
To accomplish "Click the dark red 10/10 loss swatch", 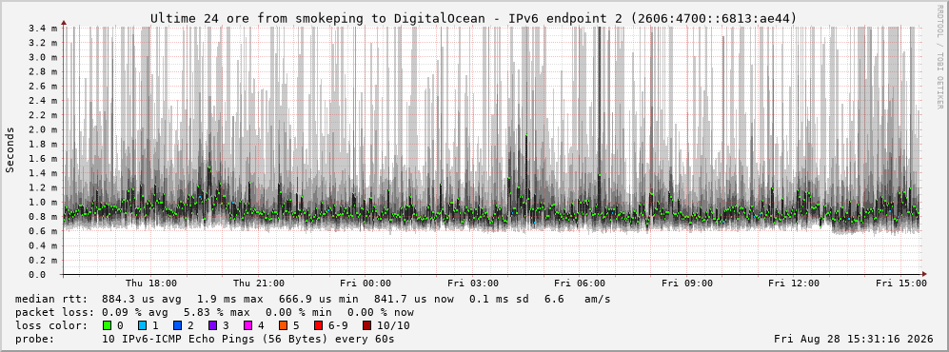I will (x=366, y=325).
